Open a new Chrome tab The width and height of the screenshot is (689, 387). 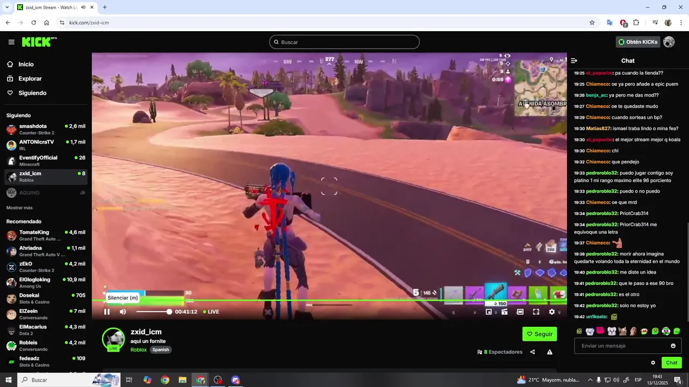104,8
